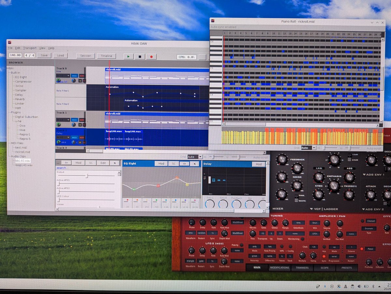Click the red record transport button

(x=151, y=56)
